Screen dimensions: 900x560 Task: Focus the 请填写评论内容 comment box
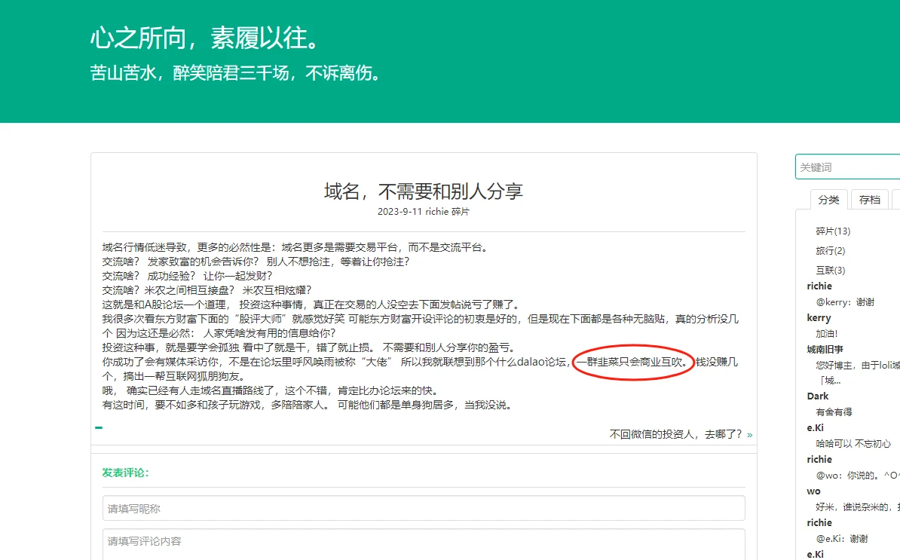pos(423,543)
